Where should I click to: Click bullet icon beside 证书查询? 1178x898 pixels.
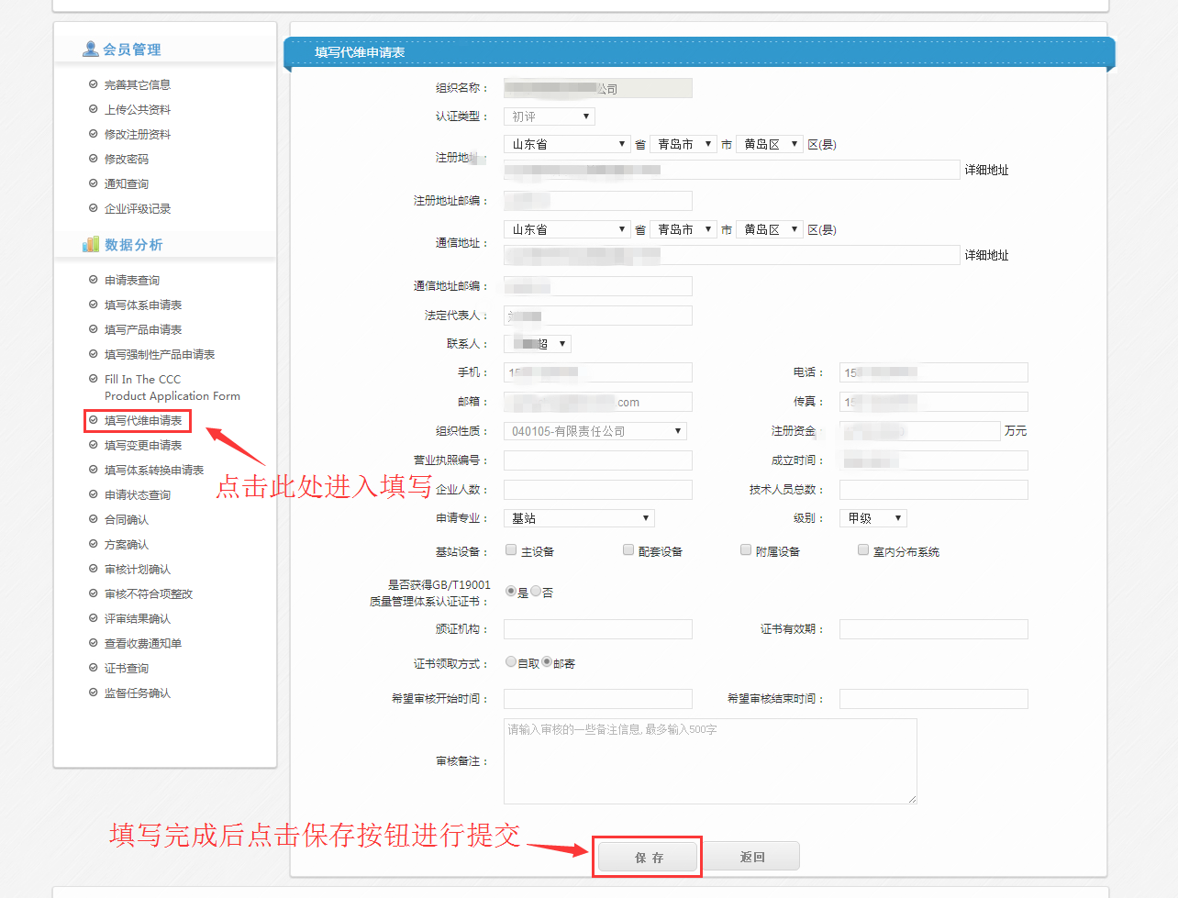pos(93,668)
